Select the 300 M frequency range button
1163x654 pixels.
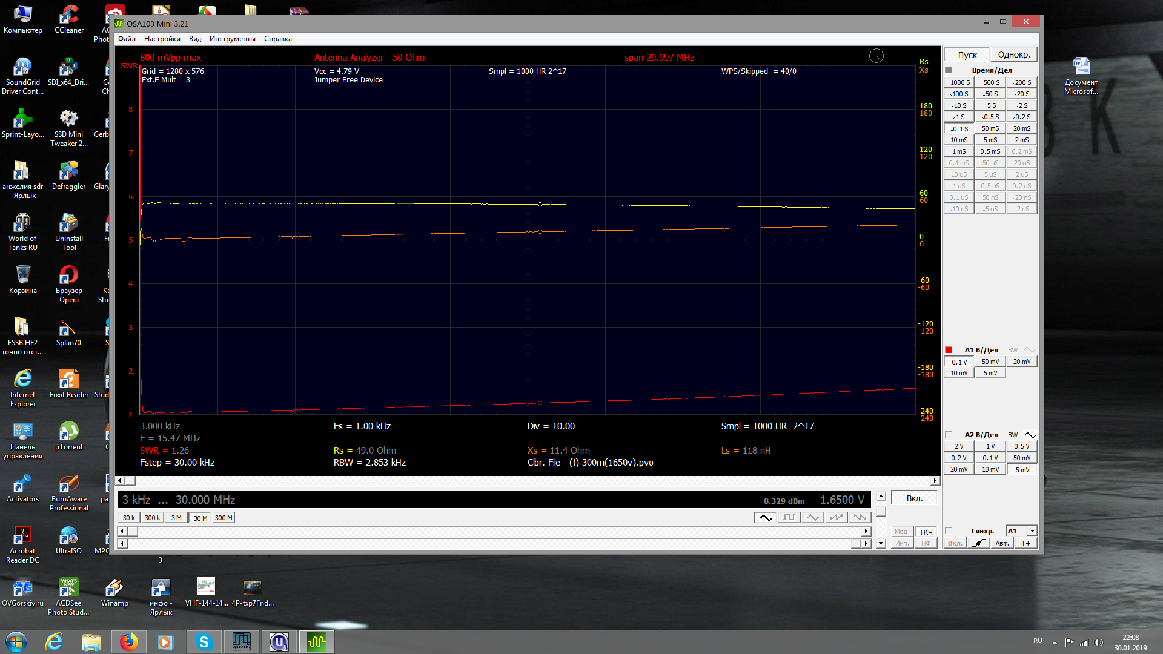click(x=224, y=518)
